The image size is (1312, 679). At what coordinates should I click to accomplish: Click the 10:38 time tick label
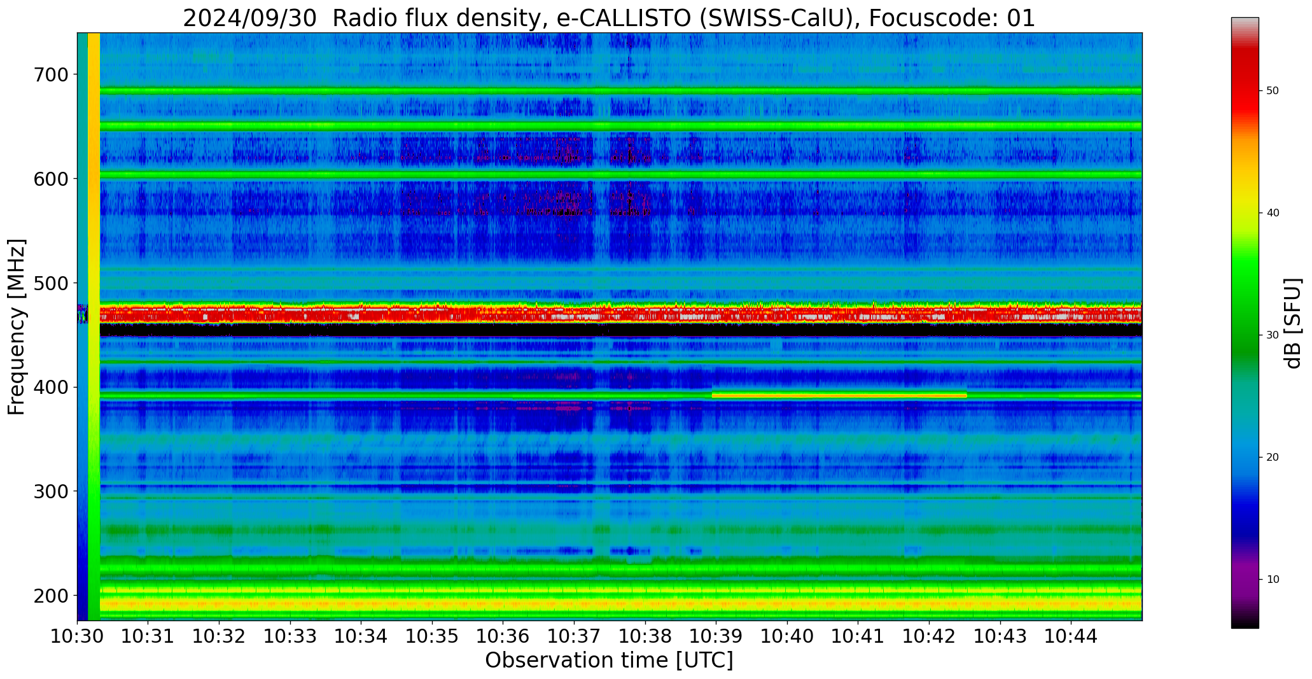(x=645, y=636)
